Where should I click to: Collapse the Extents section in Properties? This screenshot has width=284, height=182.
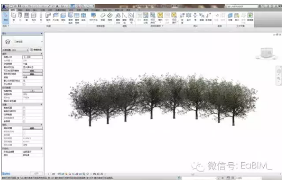tap(41, 105)
